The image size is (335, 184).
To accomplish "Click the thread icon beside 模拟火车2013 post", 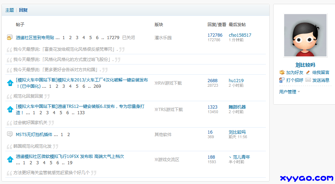I will (10, 83).
